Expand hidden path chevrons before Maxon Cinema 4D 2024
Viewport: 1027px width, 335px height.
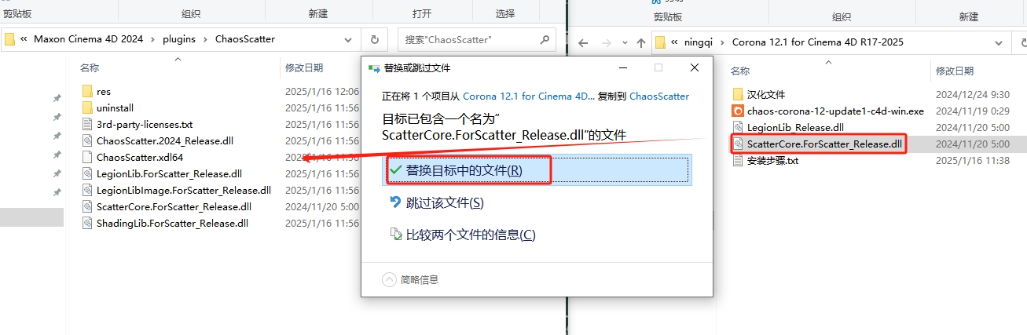[24, 38]
